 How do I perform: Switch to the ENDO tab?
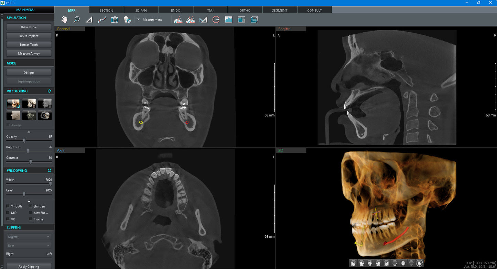coord(175,10)
